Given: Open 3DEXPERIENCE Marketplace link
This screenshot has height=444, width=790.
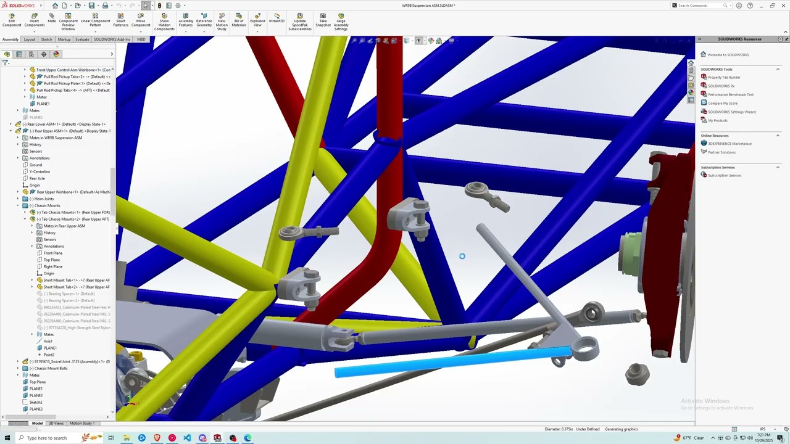Looking at the screenshot, I should tap(726, 144).
